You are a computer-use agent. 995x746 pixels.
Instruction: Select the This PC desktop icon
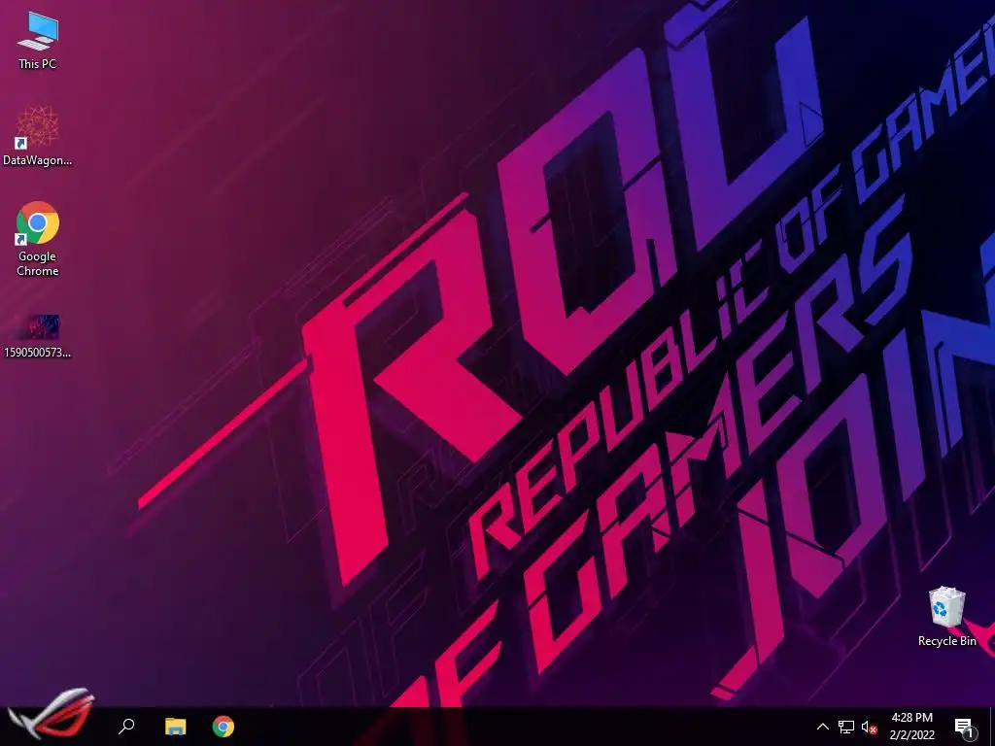(x=38, y=39)
